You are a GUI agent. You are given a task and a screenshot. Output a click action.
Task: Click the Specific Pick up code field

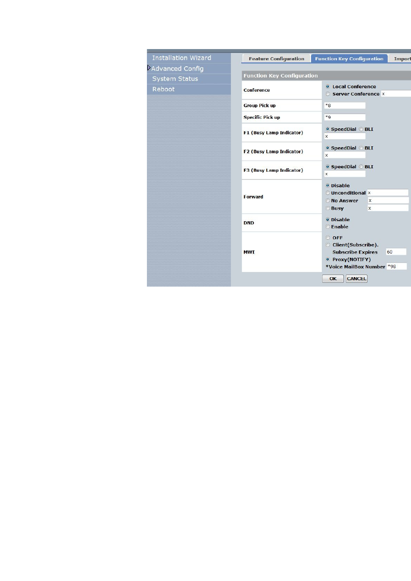click(x=345, y=117)
